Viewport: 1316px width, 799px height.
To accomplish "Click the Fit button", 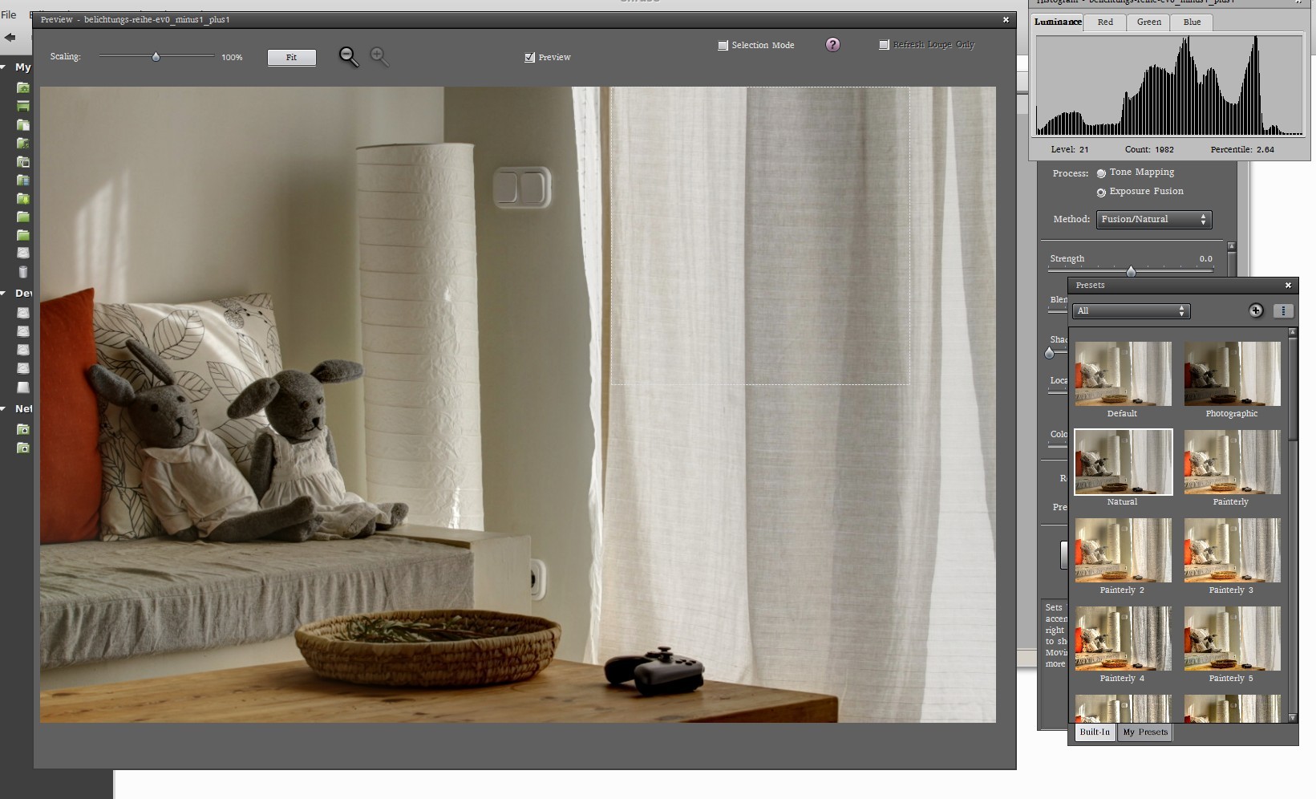I will [291, 57].
